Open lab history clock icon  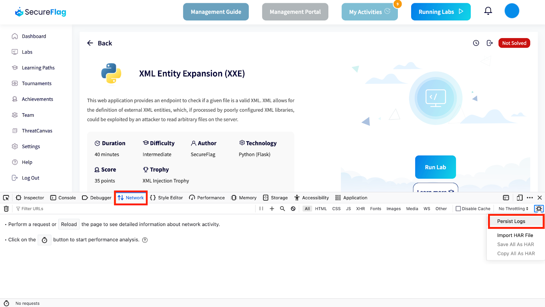(x=476, y=43)
